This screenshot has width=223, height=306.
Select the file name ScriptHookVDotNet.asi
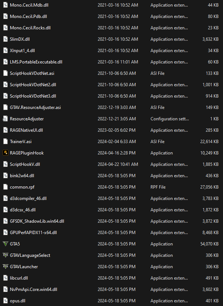click(32, 73)
